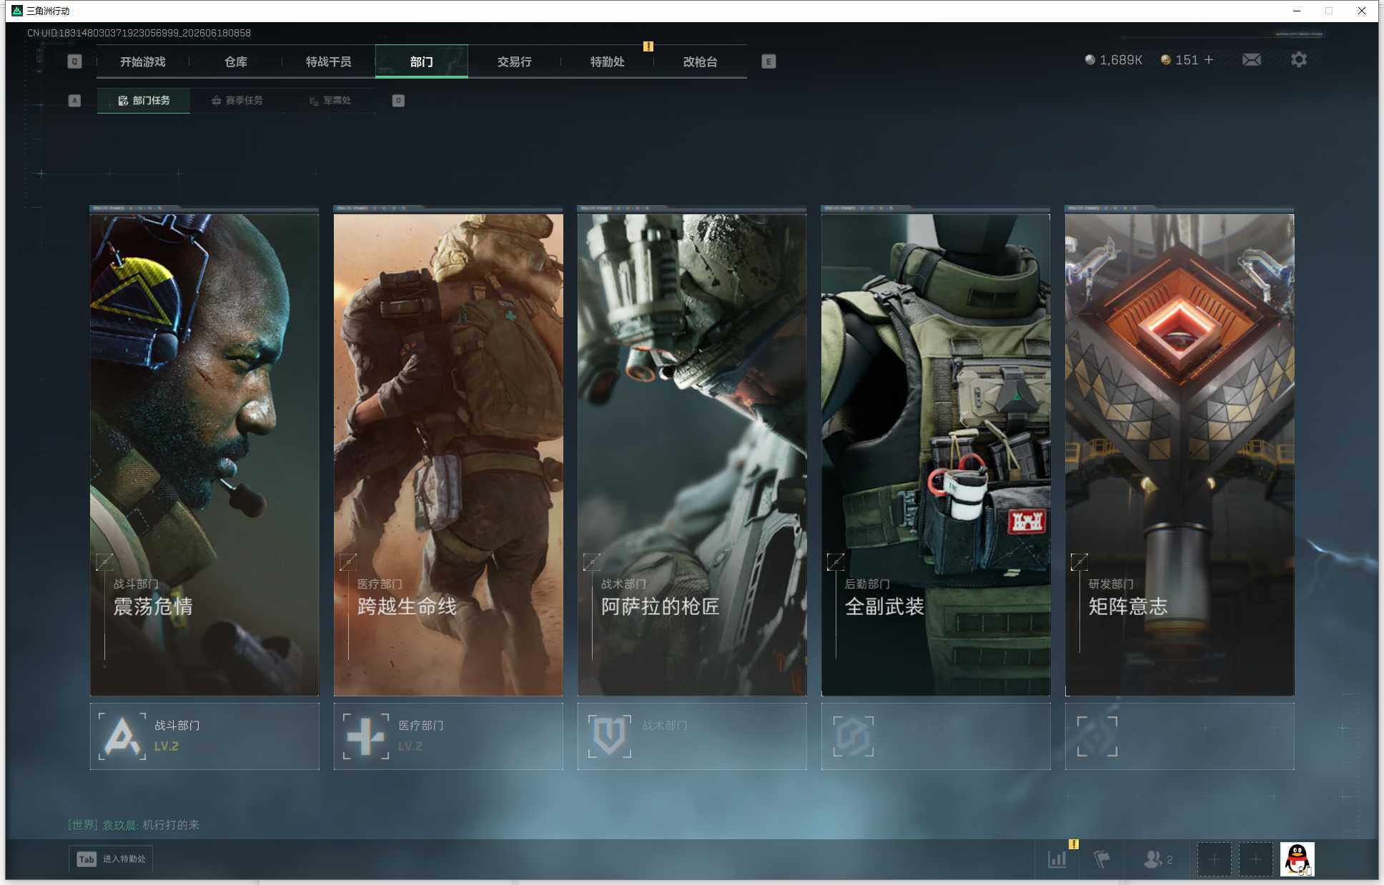Click the 三角洲行动 window title icon
The image size is (1384, 885).
pyautogui.click(x=17, y=11)
